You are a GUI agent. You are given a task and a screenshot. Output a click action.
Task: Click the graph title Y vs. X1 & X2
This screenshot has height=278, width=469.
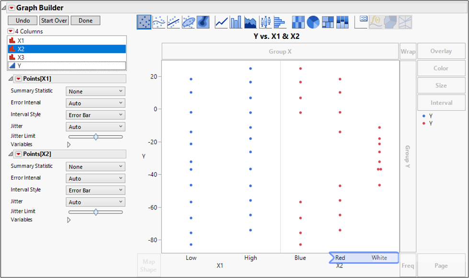[x=276, y=36]
